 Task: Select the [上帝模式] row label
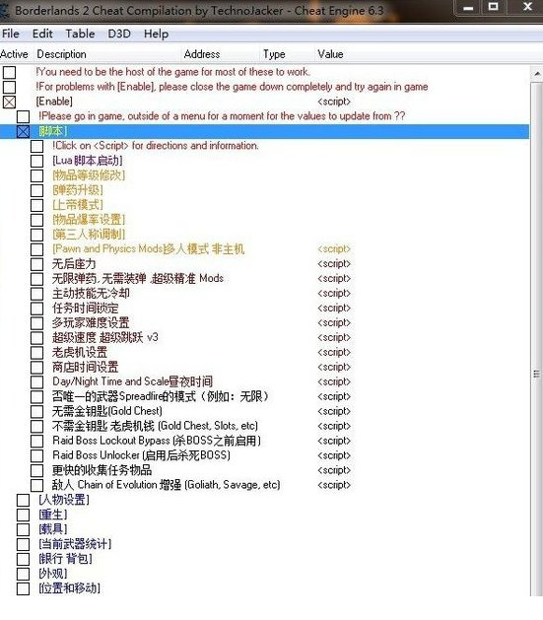tap(78, 205)
